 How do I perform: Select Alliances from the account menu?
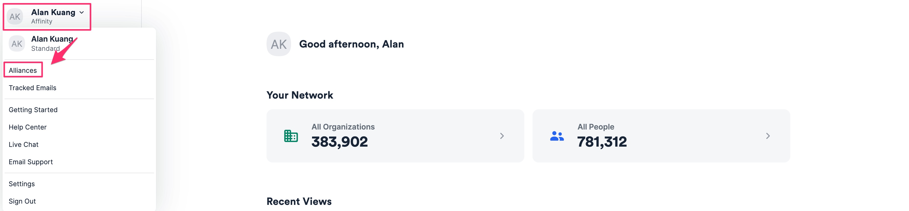pos(23,71)
